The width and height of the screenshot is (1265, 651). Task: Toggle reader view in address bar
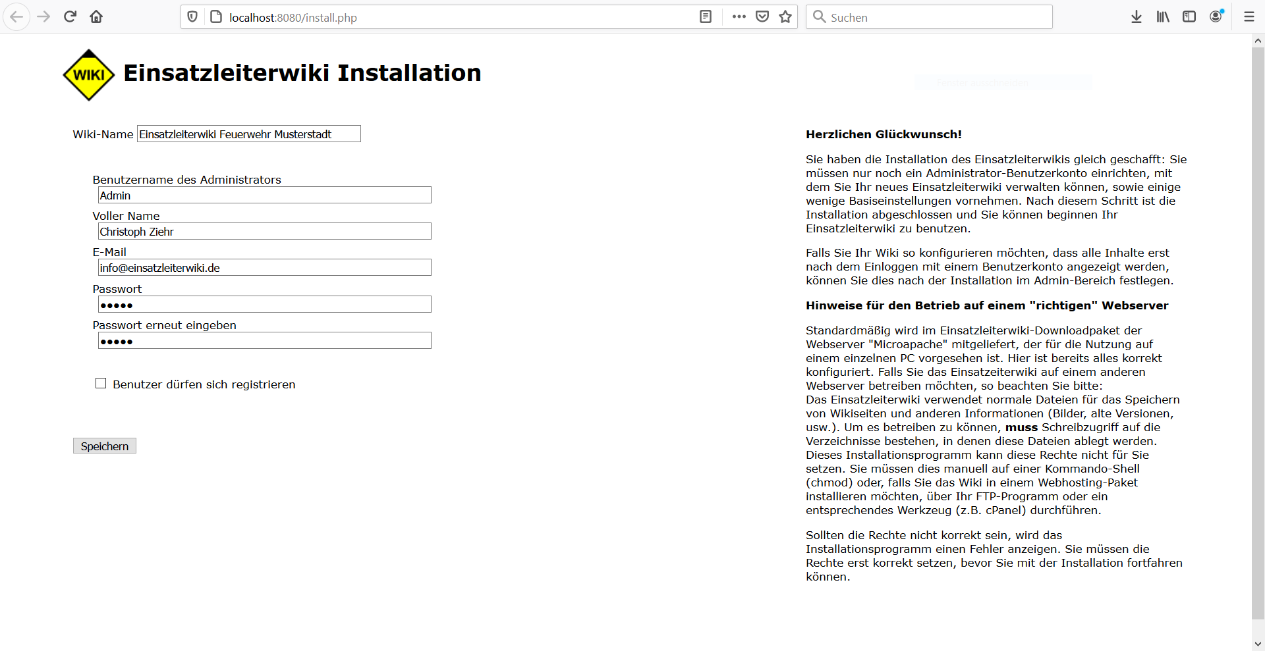(x=706, y=17)
